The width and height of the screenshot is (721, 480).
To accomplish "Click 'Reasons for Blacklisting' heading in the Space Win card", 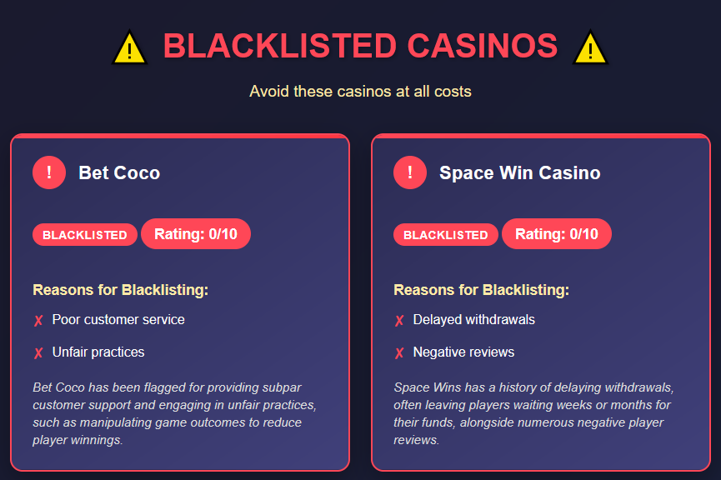I will tap(481, 290).
